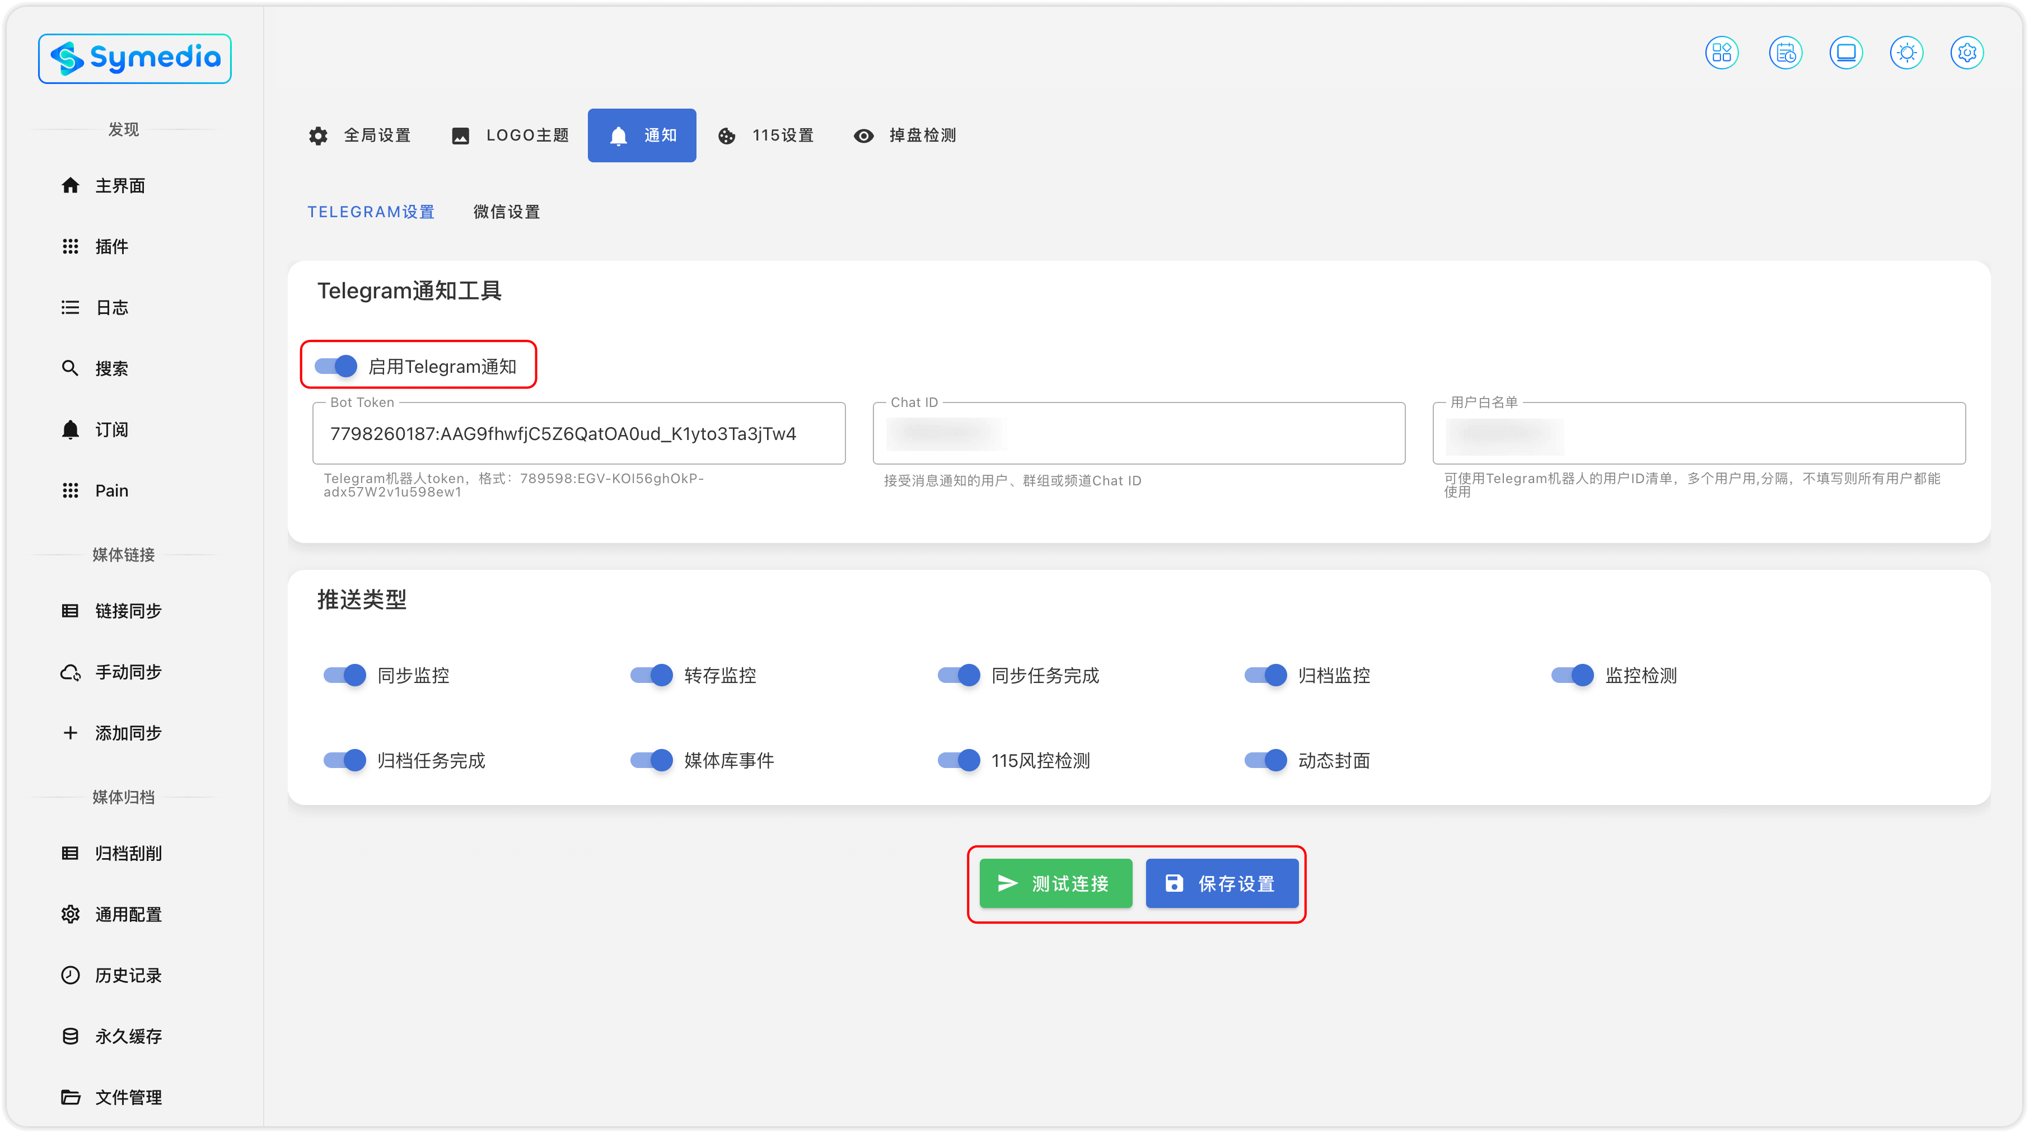
Task: Open the scheduled tasks calendar icon
Action: tap(1785, 53)
